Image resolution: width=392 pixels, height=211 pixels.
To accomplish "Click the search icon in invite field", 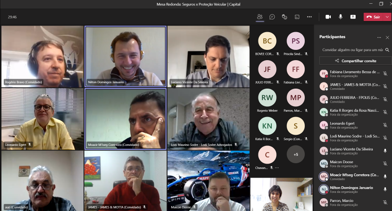I will (x=387, y=50).
